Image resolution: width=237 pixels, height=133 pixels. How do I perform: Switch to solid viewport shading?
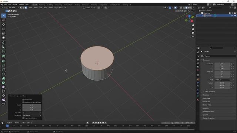click(x=186, y=7)
